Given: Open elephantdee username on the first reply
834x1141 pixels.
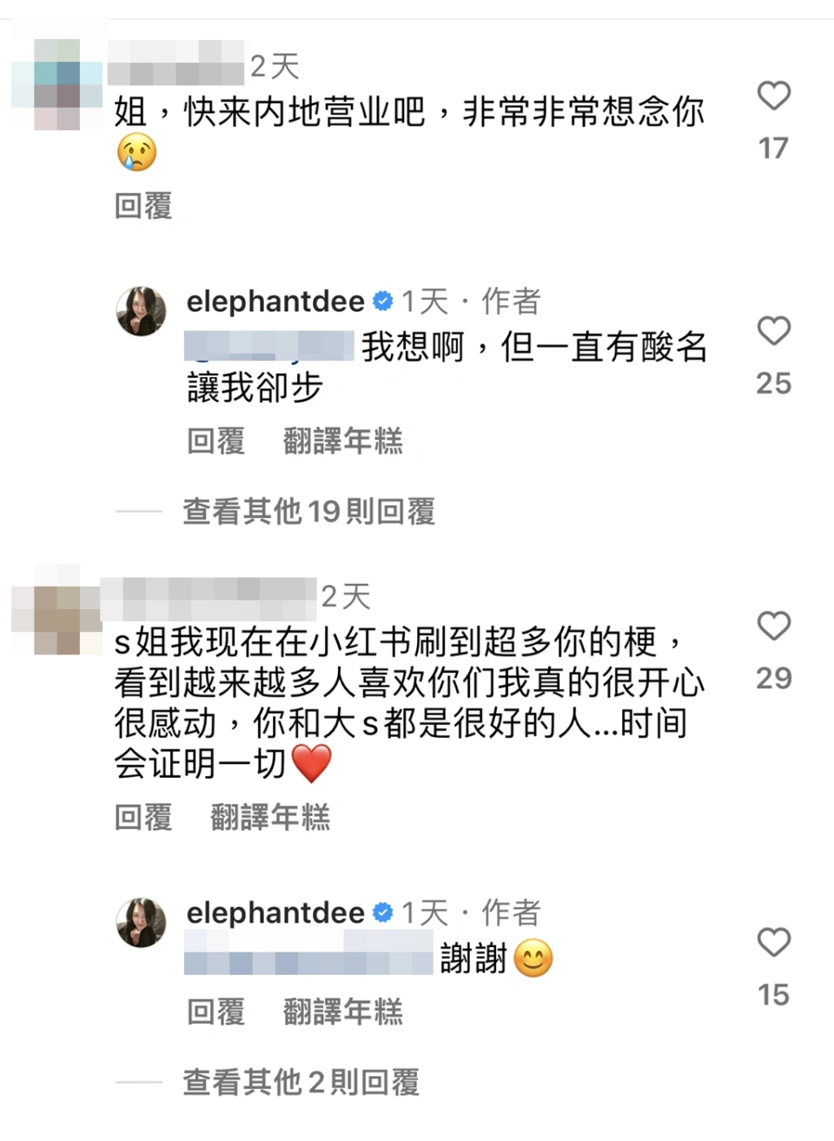Looking at the screenshot, I should click(275, 302).
